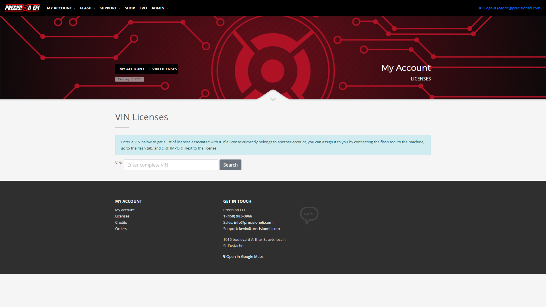546x307 pixels.
Task: Open the EVO menu item
Action: (143, 8)
